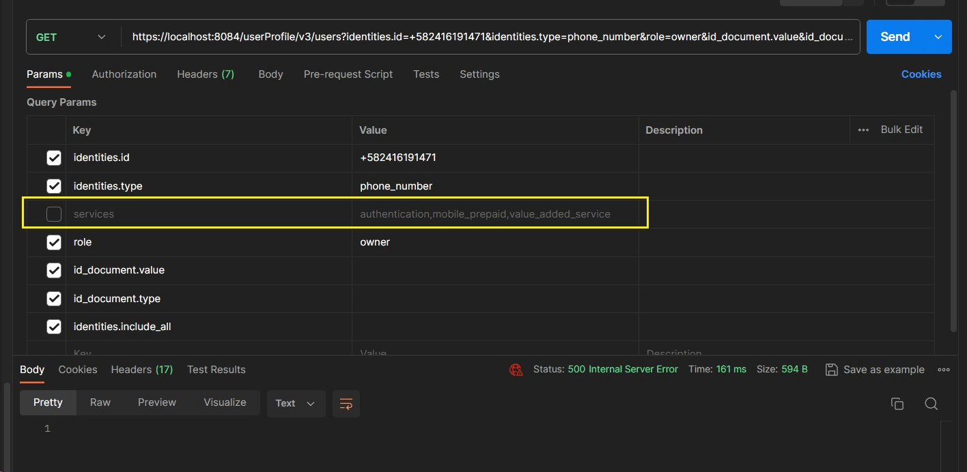Open the Test Results tab
The height and width of the screenshot is (472, 967).
click(x=216, y=370)
